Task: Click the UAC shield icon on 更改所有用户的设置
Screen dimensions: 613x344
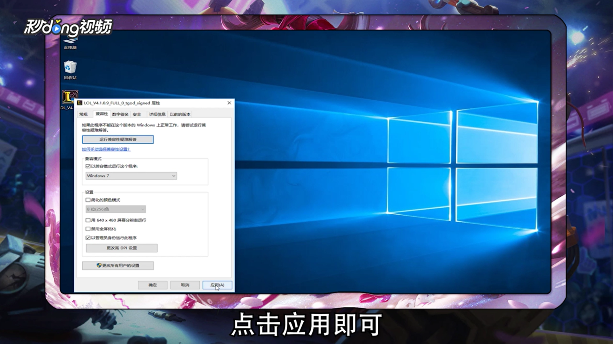Action: click(99, 265)
